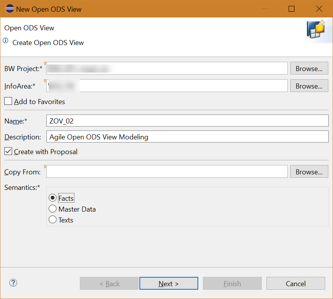Choose Master Data as semantics
Image resolution: width=333 pixels, height=299 pixels.
[x=53, y=209]
